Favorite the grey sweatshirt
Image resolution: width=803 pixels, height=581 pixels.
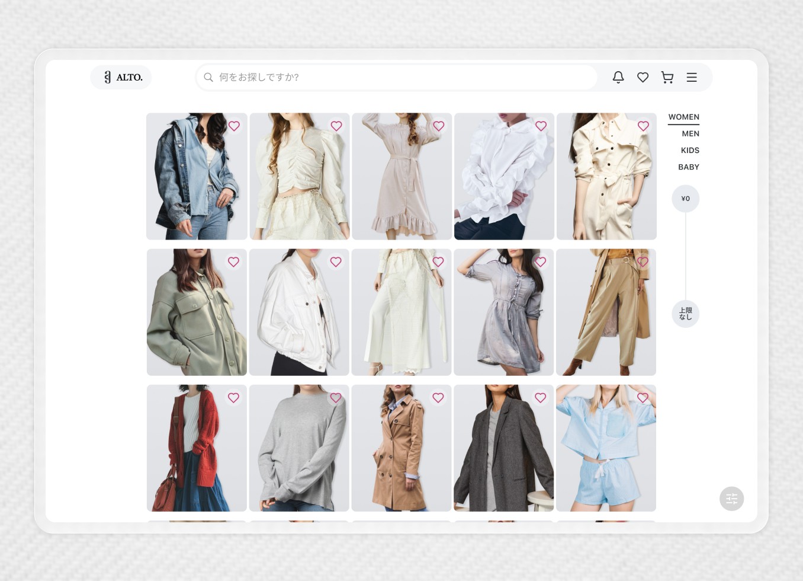click(x=336, y=398)
